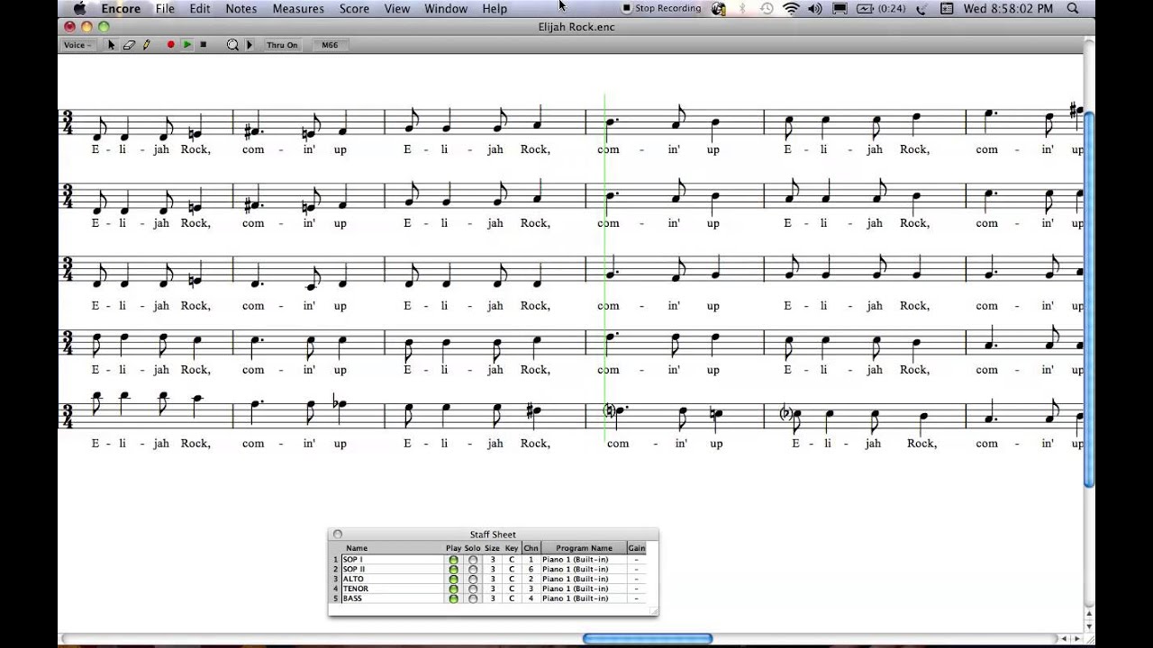Click the arrow next to the magnifier

pos(250,45)
